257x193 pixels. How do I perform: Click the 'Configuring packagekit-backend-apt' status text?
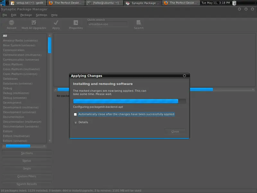98,107
